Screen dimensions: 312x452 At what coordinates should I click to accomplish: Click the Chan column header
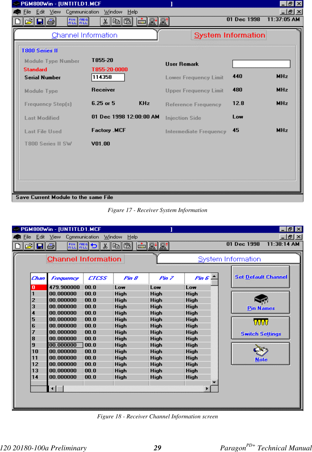pos(39,278)
